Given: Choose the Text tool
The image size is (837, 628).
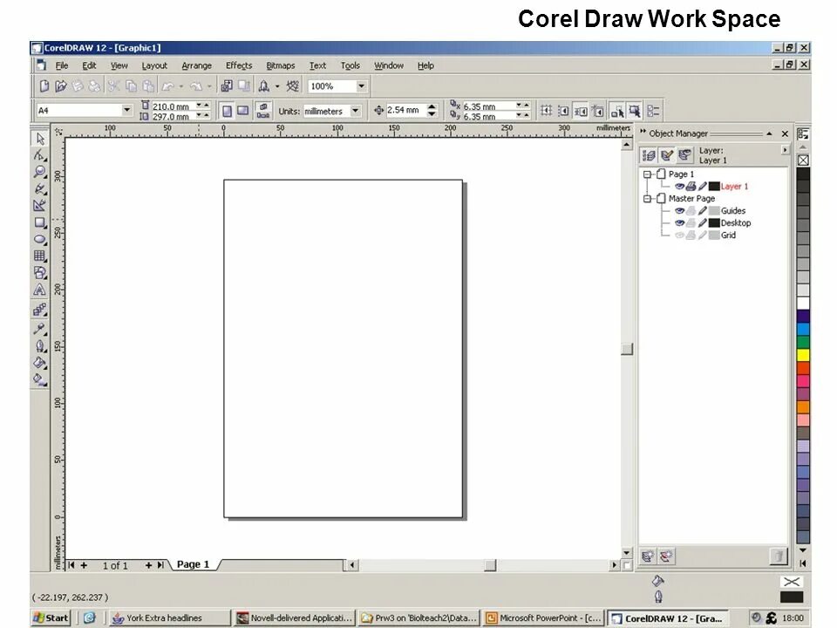Looking at the screenshot, I should point(39,290).
